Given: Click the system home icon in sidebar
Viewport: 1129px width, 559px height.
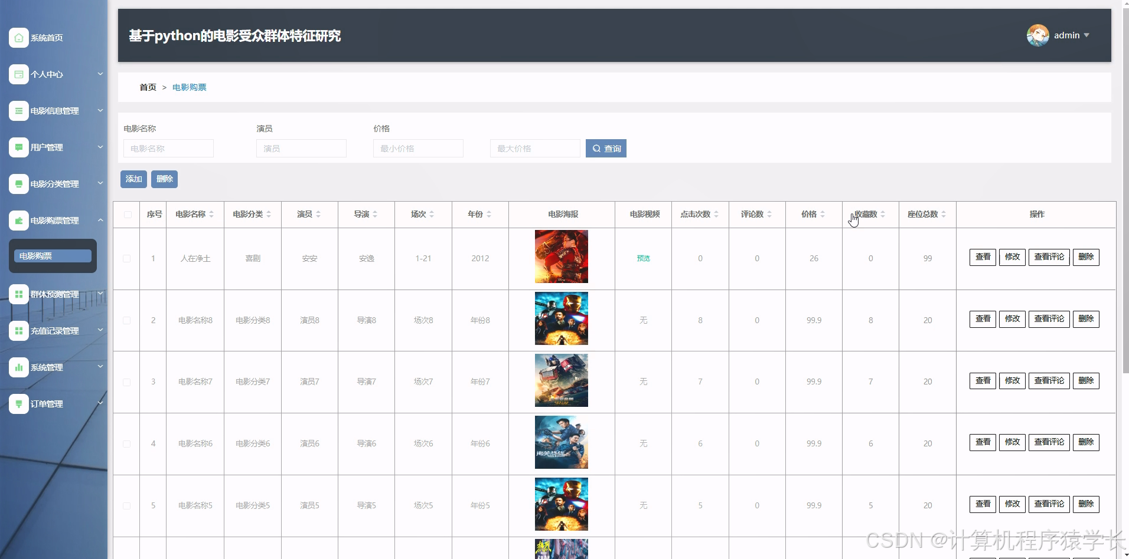Looking at the screenshot, I should [19, 38].
